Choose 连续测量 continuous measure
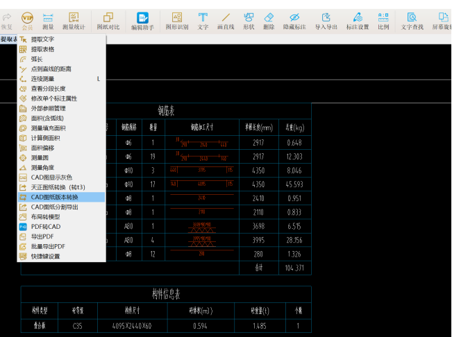Screen dimensions: 452x337 tap(61, 79)
